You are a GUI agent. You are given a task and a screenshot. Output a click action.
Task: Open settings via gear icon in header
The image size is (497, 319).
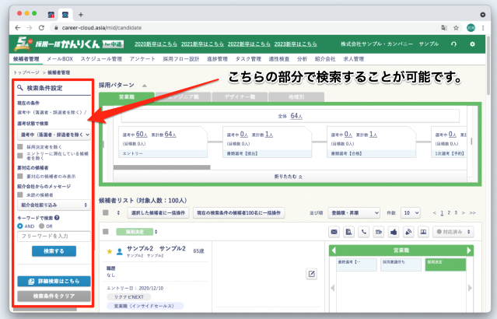pyautogui.click(x=472, y=44)
